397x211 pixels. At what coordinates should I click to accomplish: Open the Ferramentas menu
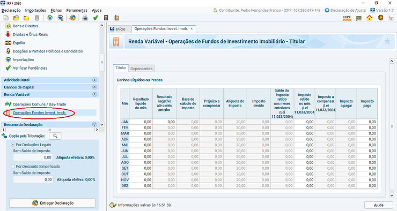[77, 10]
